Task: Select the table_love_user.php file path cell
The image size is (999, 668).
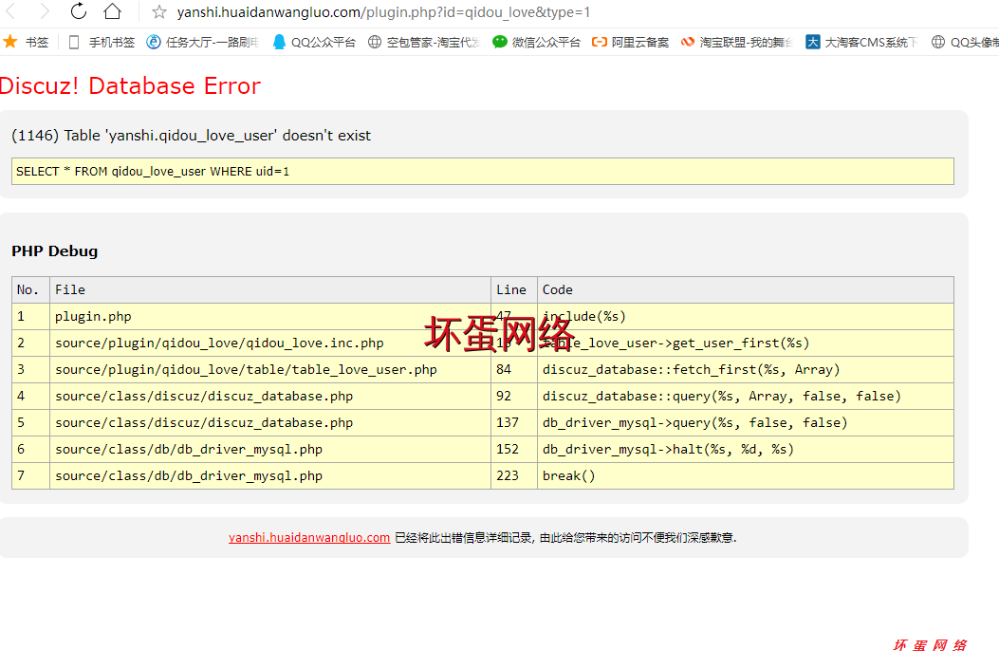Action: click(x=270, y=370)
